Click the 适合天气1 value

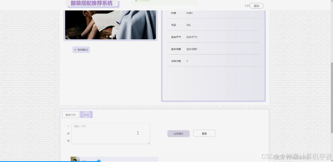[x=192, y=37]
